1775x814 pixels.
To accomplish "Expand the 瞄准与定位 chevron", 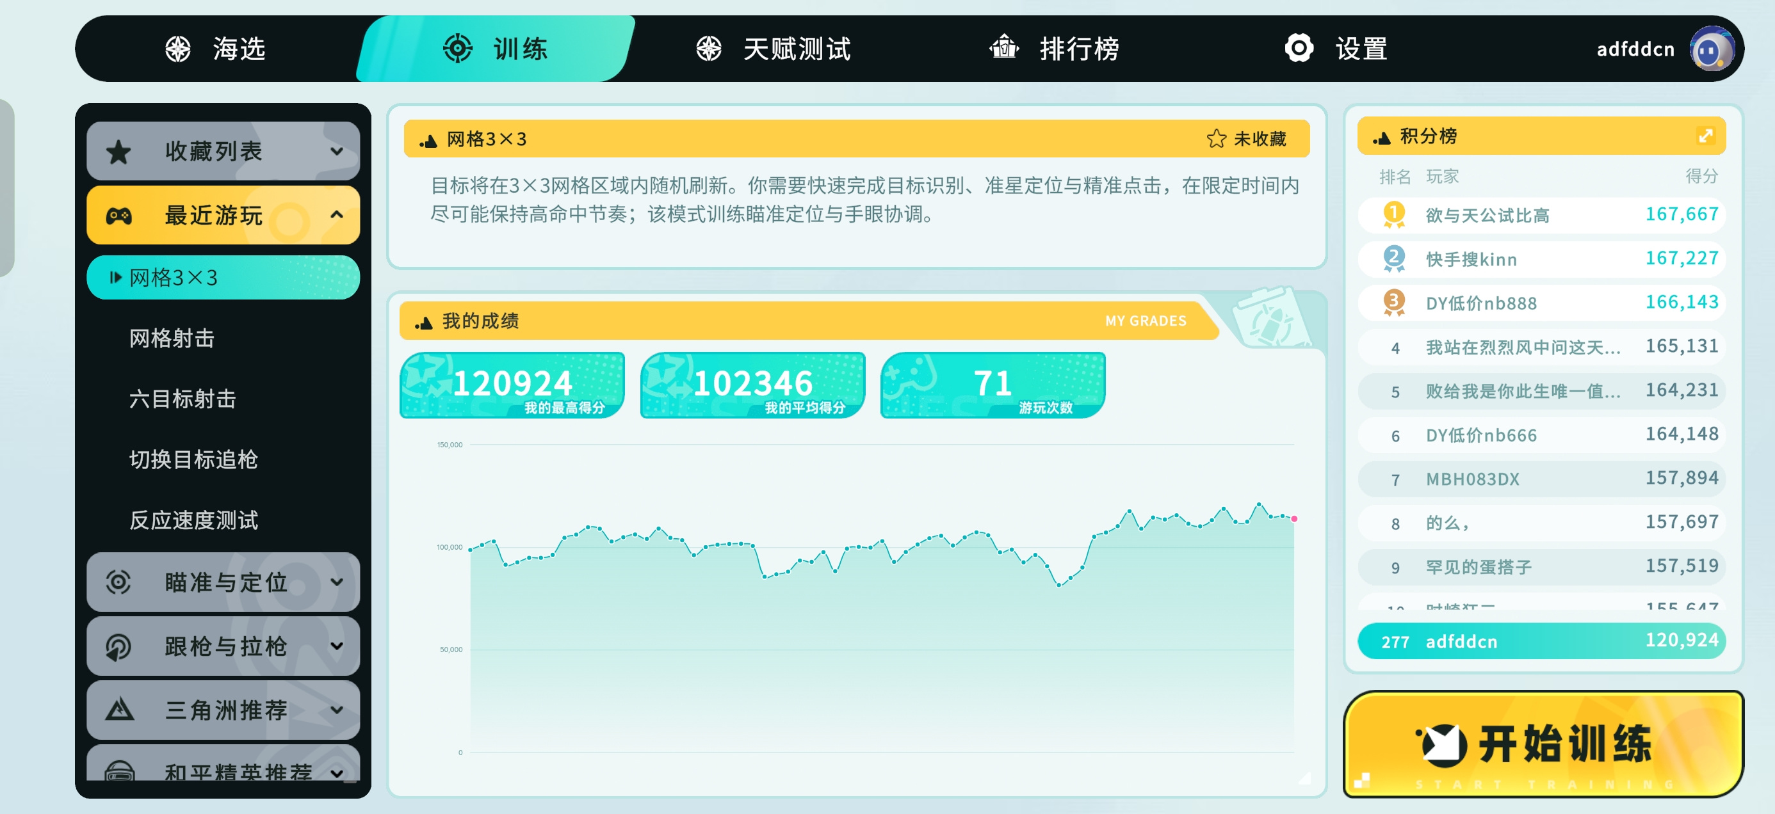I will tap(336, 582).
